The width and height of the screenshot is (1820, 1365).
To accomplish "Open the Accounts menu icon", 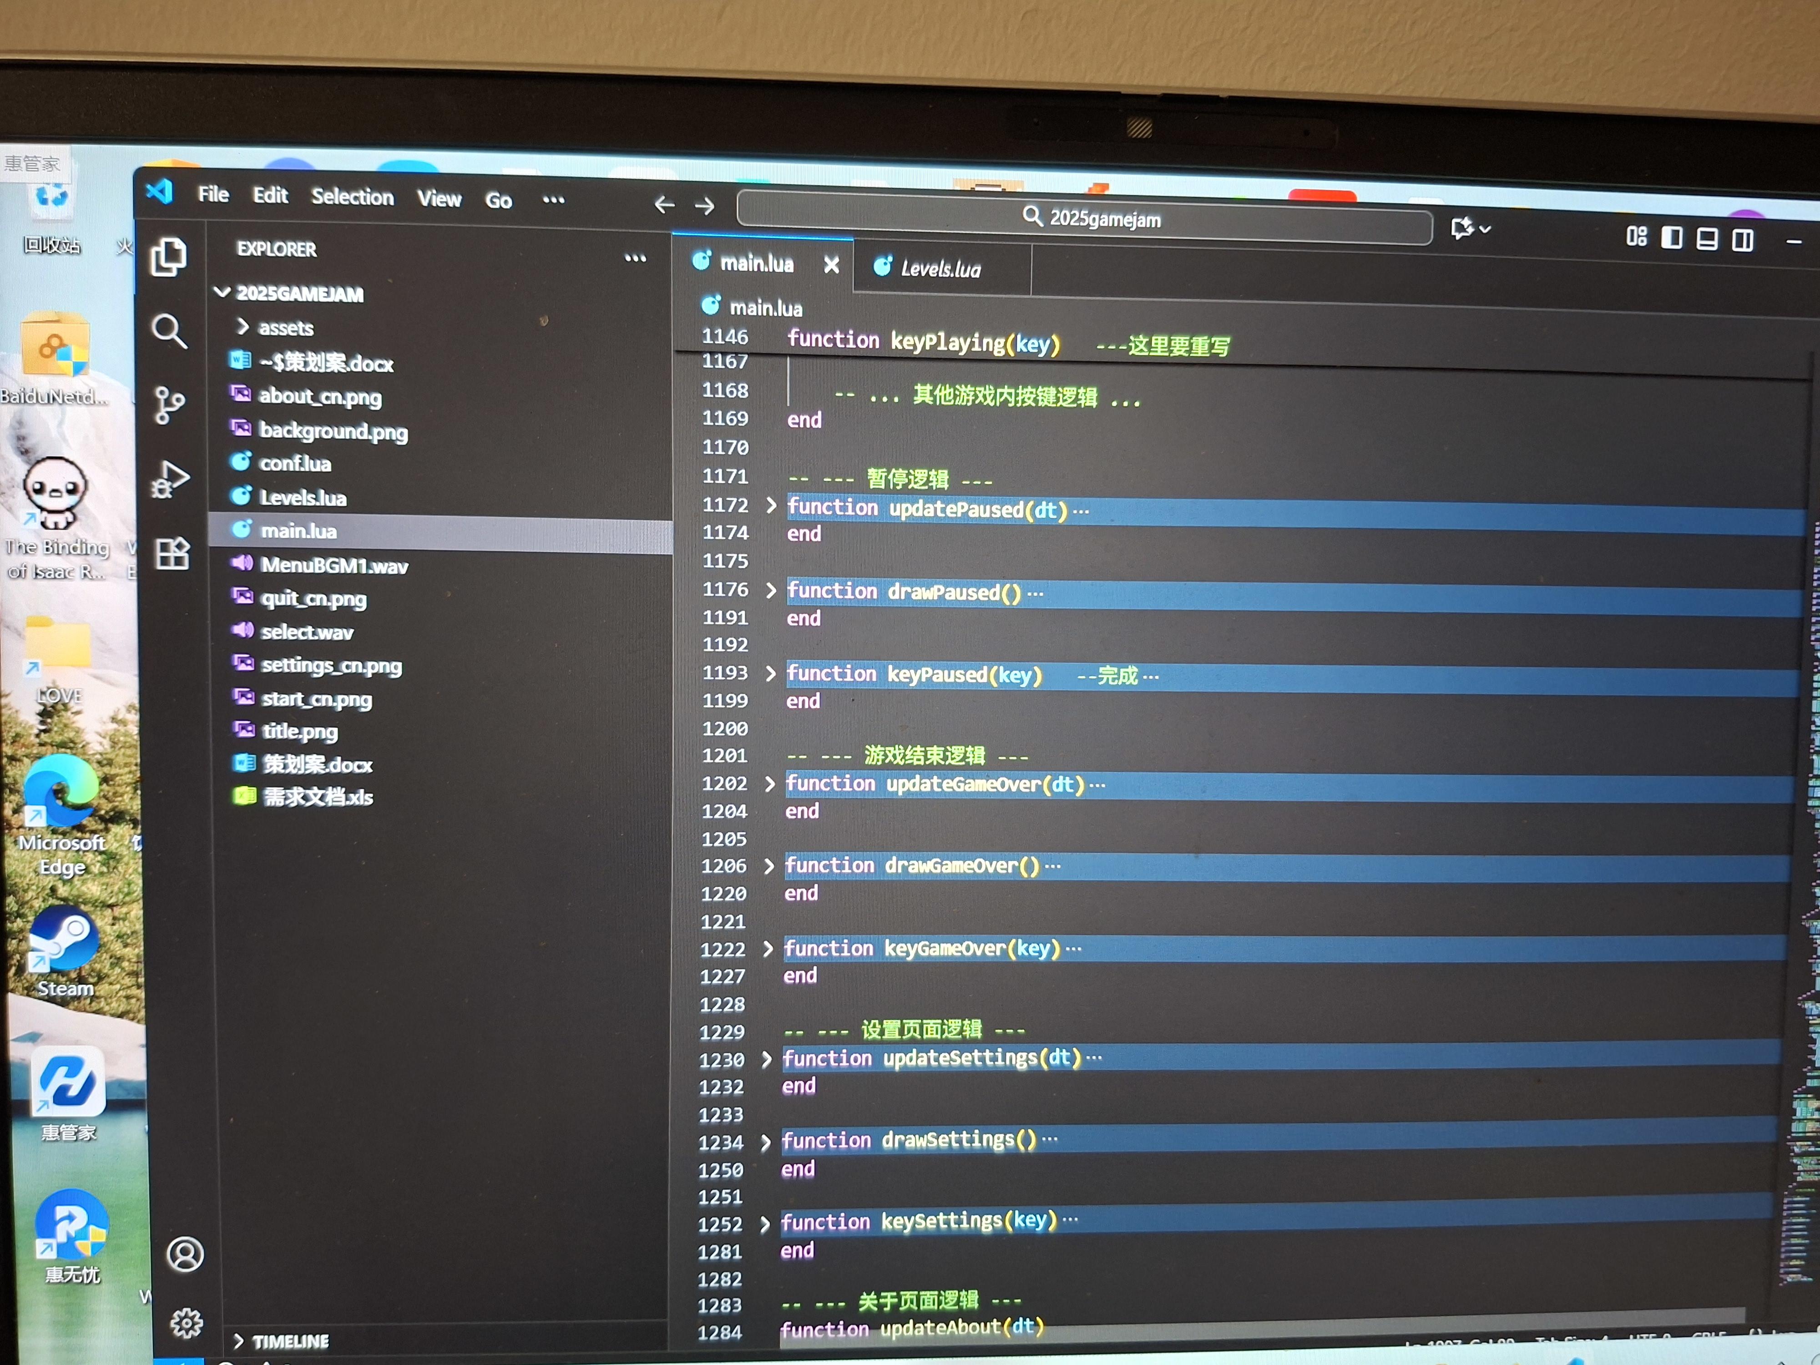I will point(185,1254).
